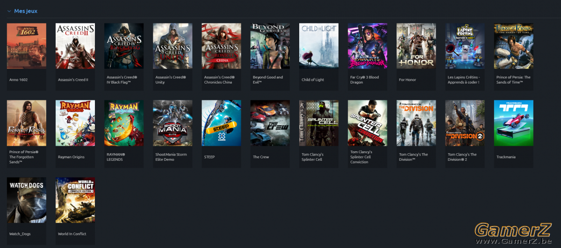Image resolution: width=561 pixels, height=248 pixels.
Task: Select the Trackmania game cover
Action: coord(514,123)
